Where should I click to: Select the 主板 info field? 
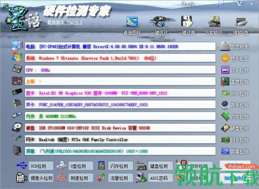click(120, 81)
